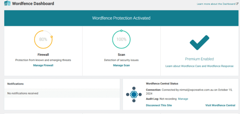
Task: Click the Premium Enabled text
Action: 199,59
